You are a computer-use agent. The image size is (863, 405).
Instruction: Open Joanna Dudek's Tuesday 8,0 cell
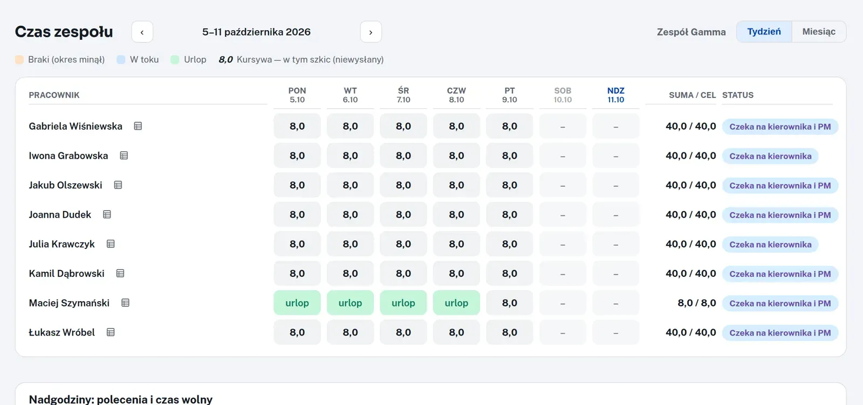point(351,214)
